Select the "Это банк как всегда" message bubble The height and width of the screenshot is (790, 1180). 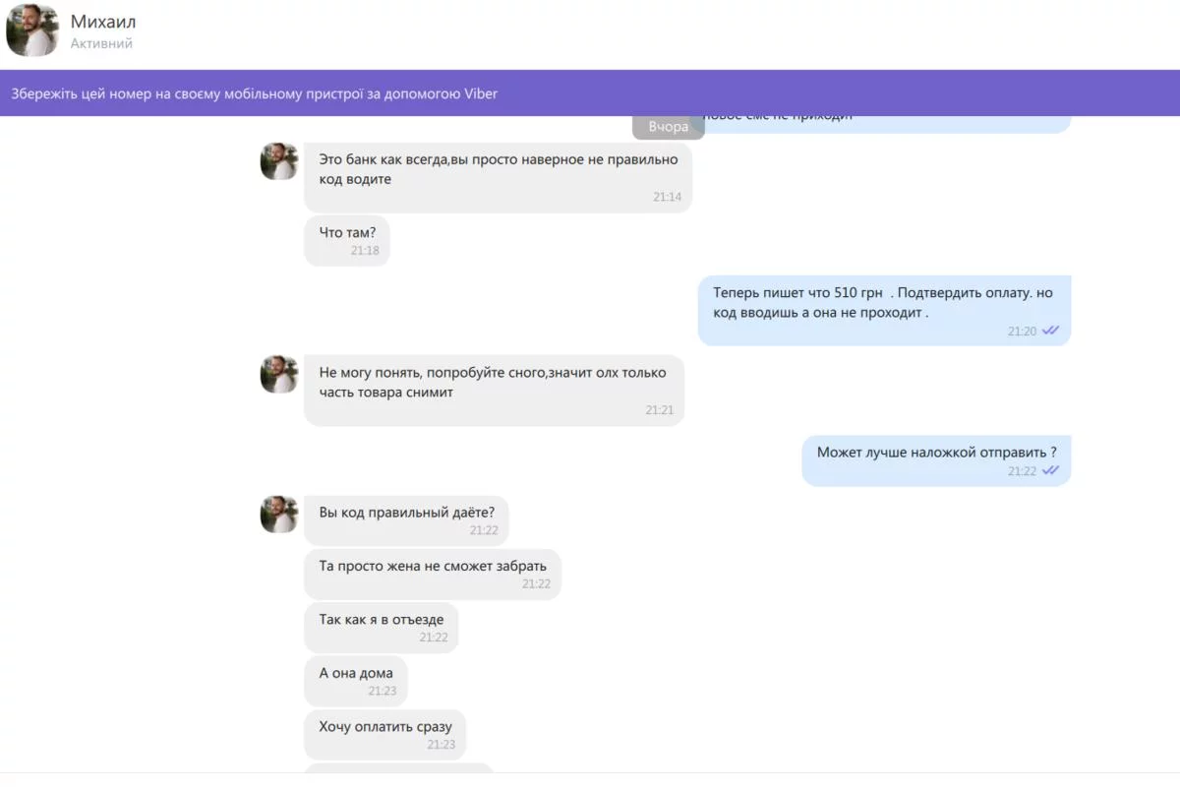pos(498,177)
